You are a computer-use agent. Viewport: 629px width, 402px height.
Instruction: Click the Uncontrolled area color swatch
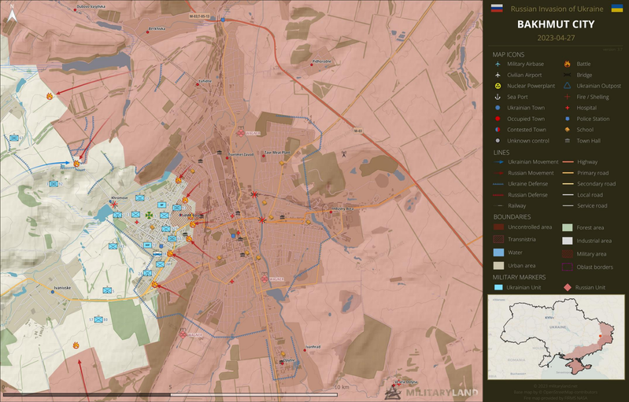click(498, 227)
